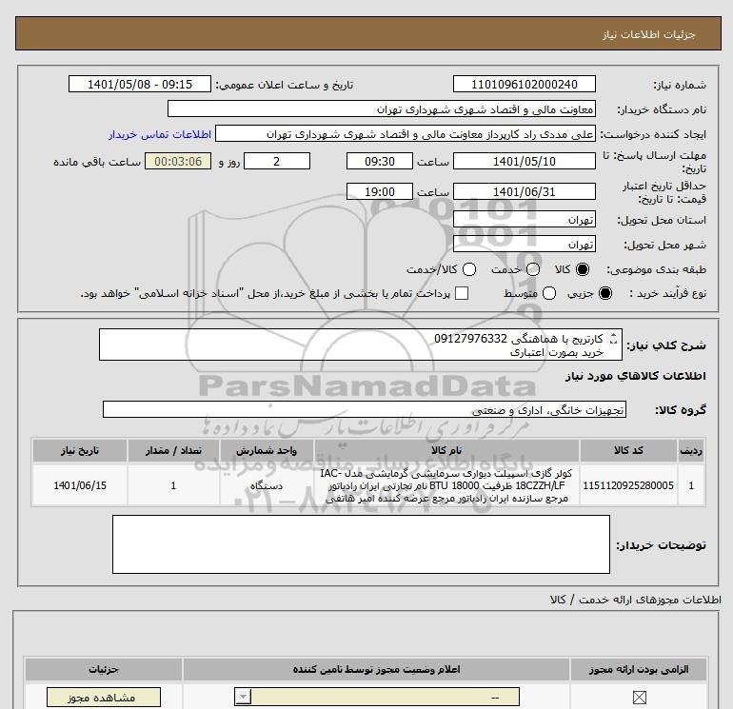The height and width of the screenshot is (709, 733).
Task: Click the کد کالا column header
Action: (x=628, y=450)
